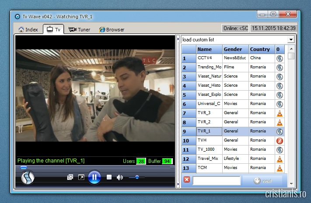This screenshot has height=203, width=311.
Task: Click the Online status indicator
Action: [x=235, y=28]
